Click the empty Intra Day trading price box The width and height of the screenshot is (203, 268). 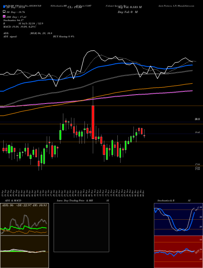coord(81,227)
